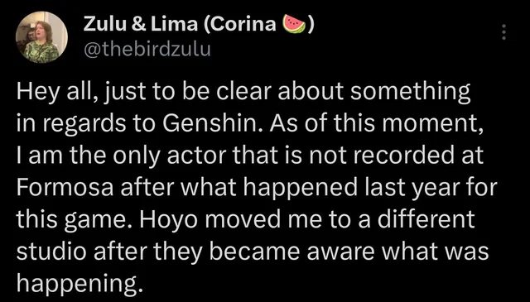
Task: Click the phrase "different" in the tweet
Action: tap(426, 220)
